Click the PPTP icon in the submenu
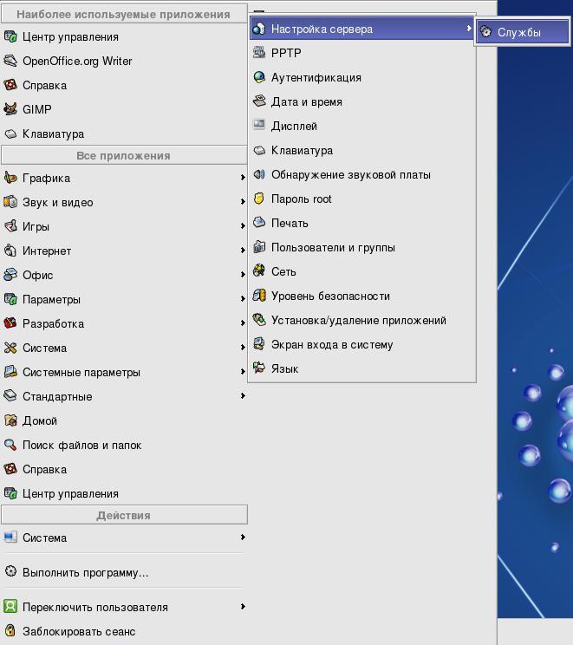This screenshot has height=645, width=573. click(x=259, y=53)
